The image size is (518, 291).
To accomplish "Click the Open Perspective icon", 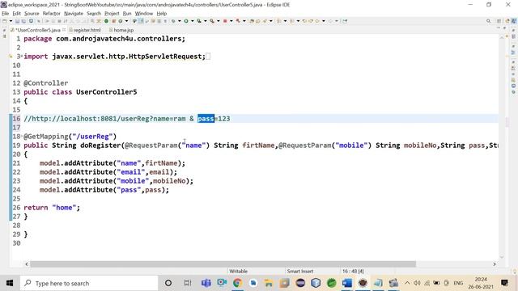I will [x=499, y=21].
